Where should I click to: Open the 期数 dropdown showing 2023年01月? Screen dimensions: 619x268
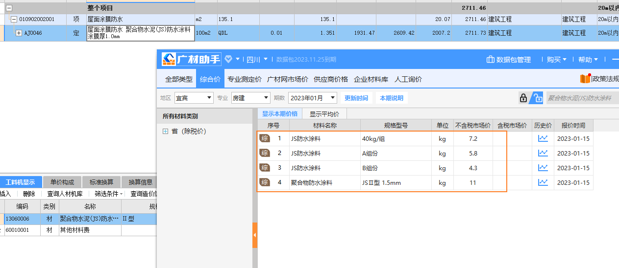click(313, 98)
